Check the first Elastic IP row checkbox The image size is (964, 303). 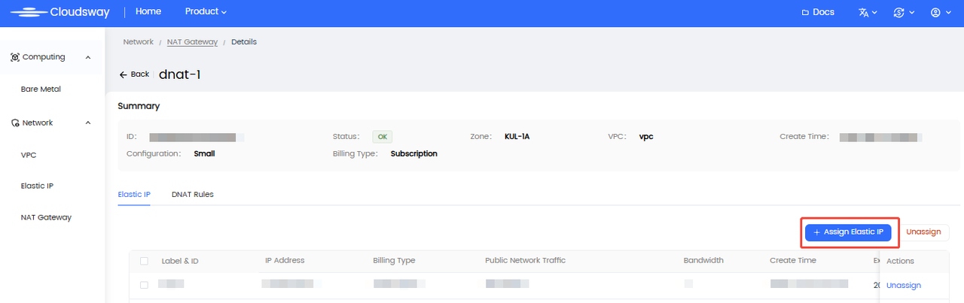144,285
